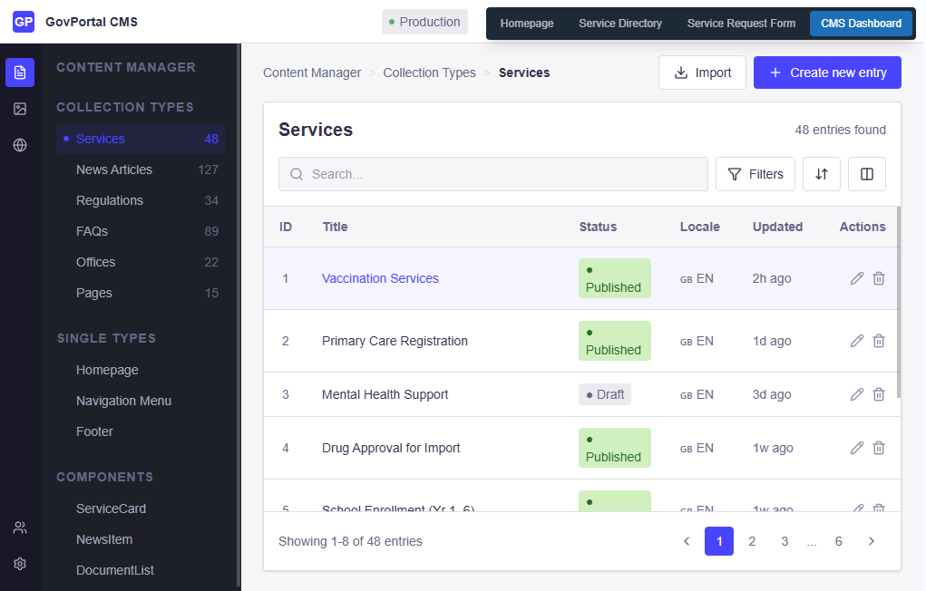The height and width of the screenshot is (591, 926).
Task: Switch to the CMS Dashboard tab
Action: tap(860, 24)
